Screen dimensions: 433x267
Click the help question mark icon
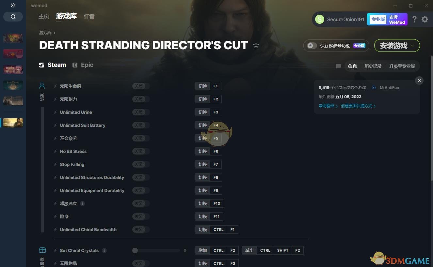(x=414, y=19)
